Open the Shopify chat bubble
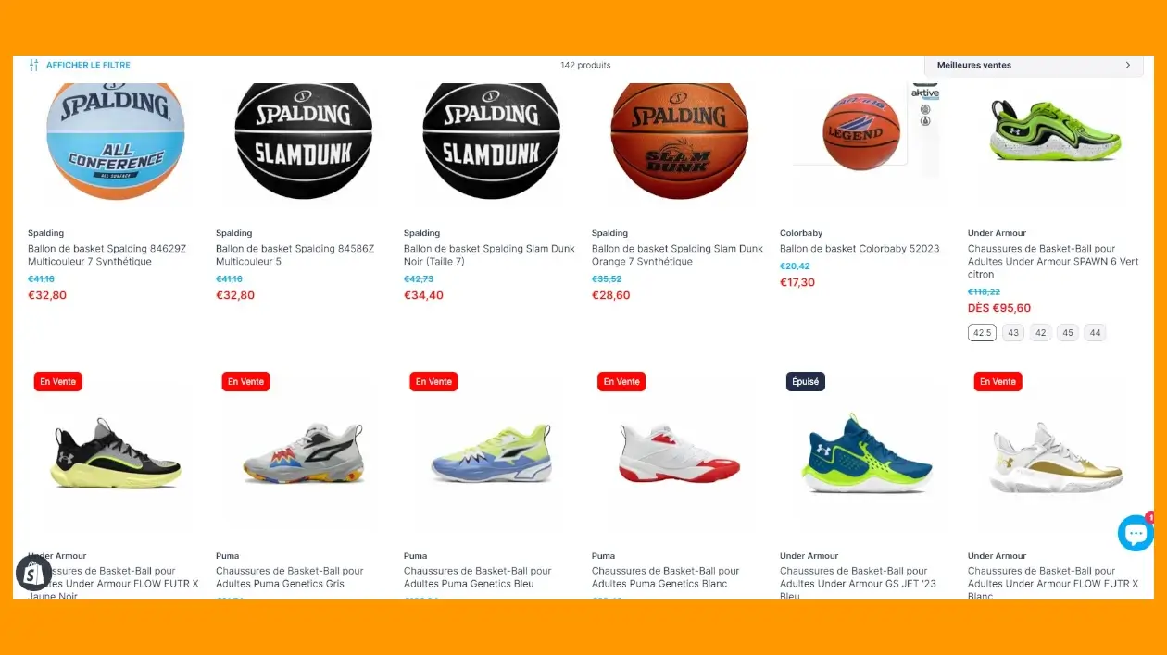 [1136, 533]
